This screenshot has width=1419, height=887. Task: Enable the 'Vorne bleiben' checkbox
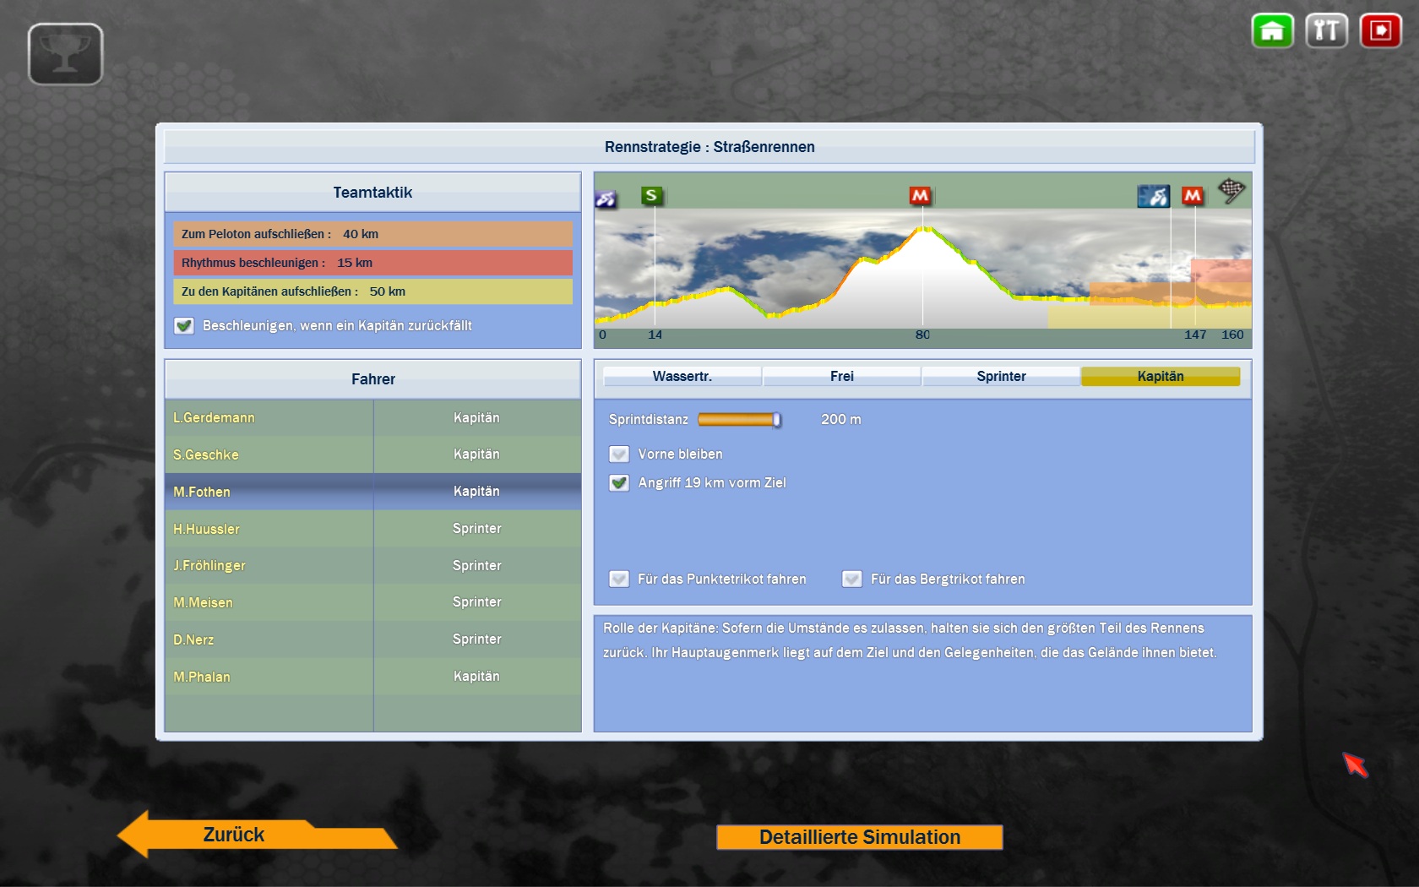click(x=619, y=454)
